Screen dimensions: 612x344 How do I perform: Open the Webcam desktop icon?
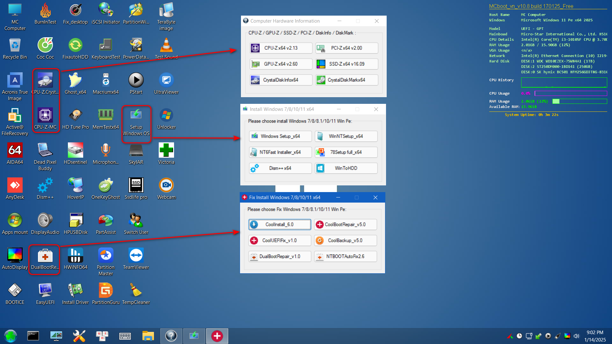coord(166,185)
